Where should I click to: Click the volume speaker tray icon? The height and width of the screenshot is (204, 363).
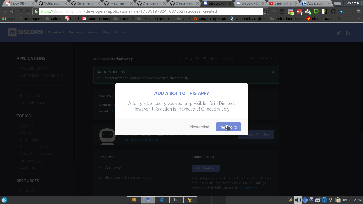(298, 200)
